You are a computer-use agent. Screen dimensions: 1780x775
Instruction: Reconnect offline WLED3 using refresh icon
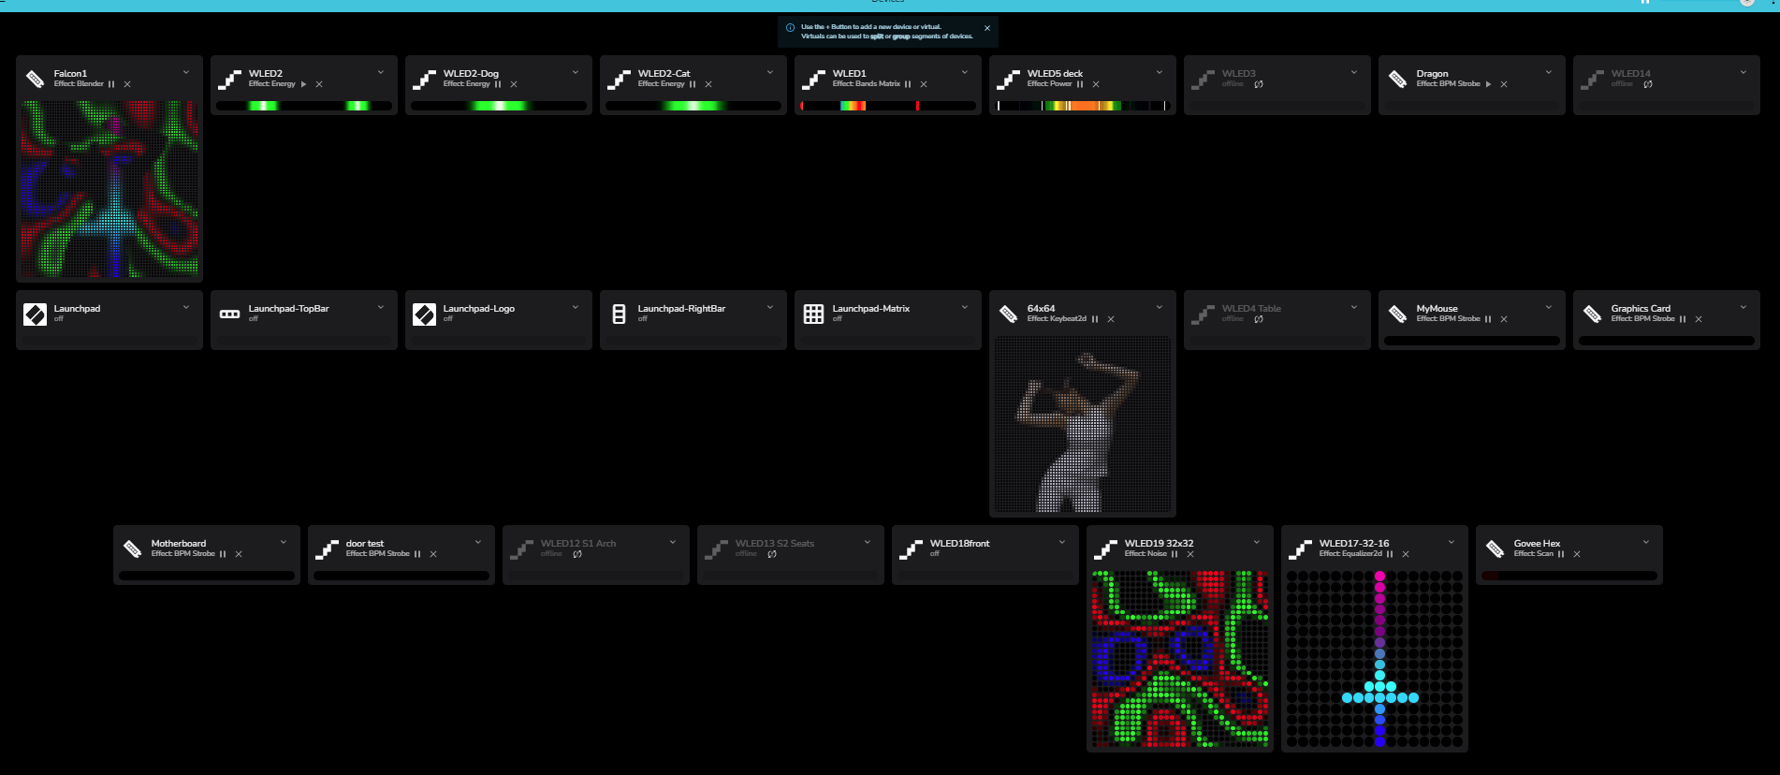[1259, 84]
